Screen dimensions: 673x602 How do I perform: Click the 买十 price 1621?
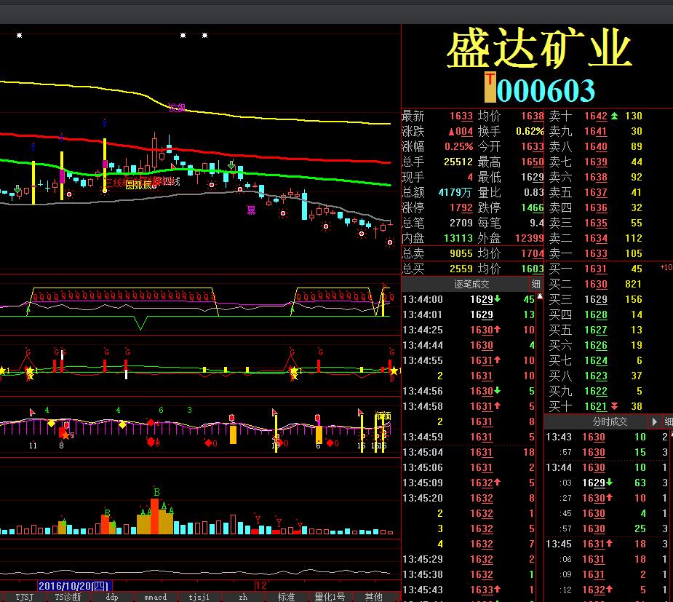click(596, 406)
